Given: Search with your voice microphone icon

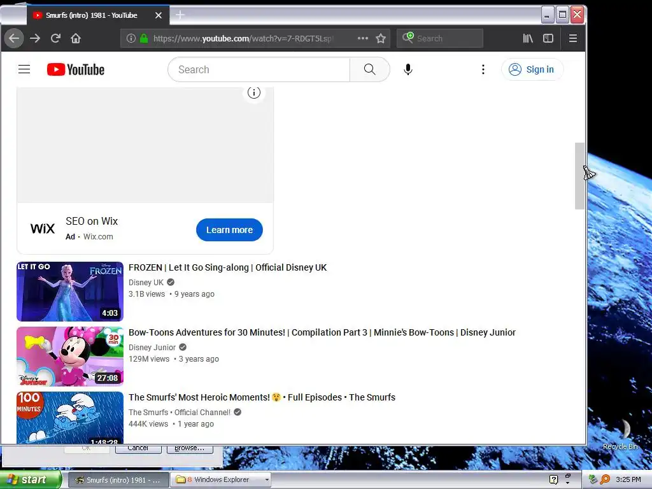Looking at the screenshot, I should 408,69.
